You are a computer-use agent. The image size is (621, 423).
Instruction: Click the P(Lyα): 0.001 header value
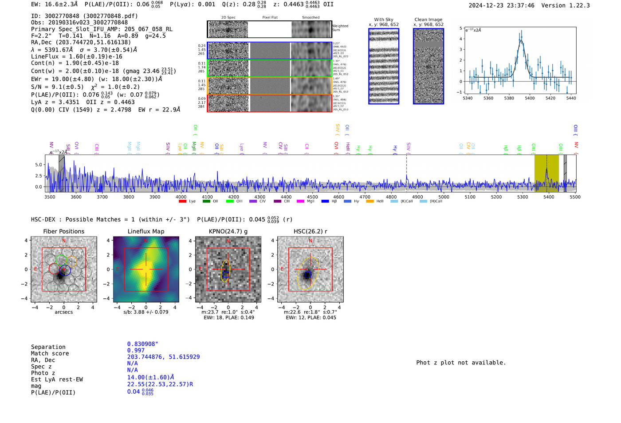(193, 4)
